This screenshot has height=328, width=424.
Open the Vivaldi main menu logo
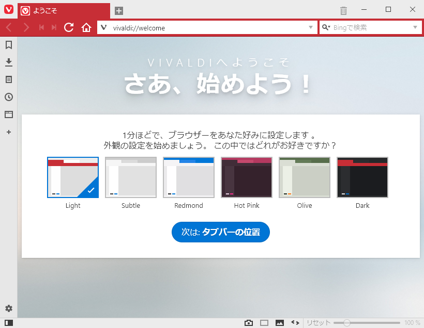[x=9, y=9]
